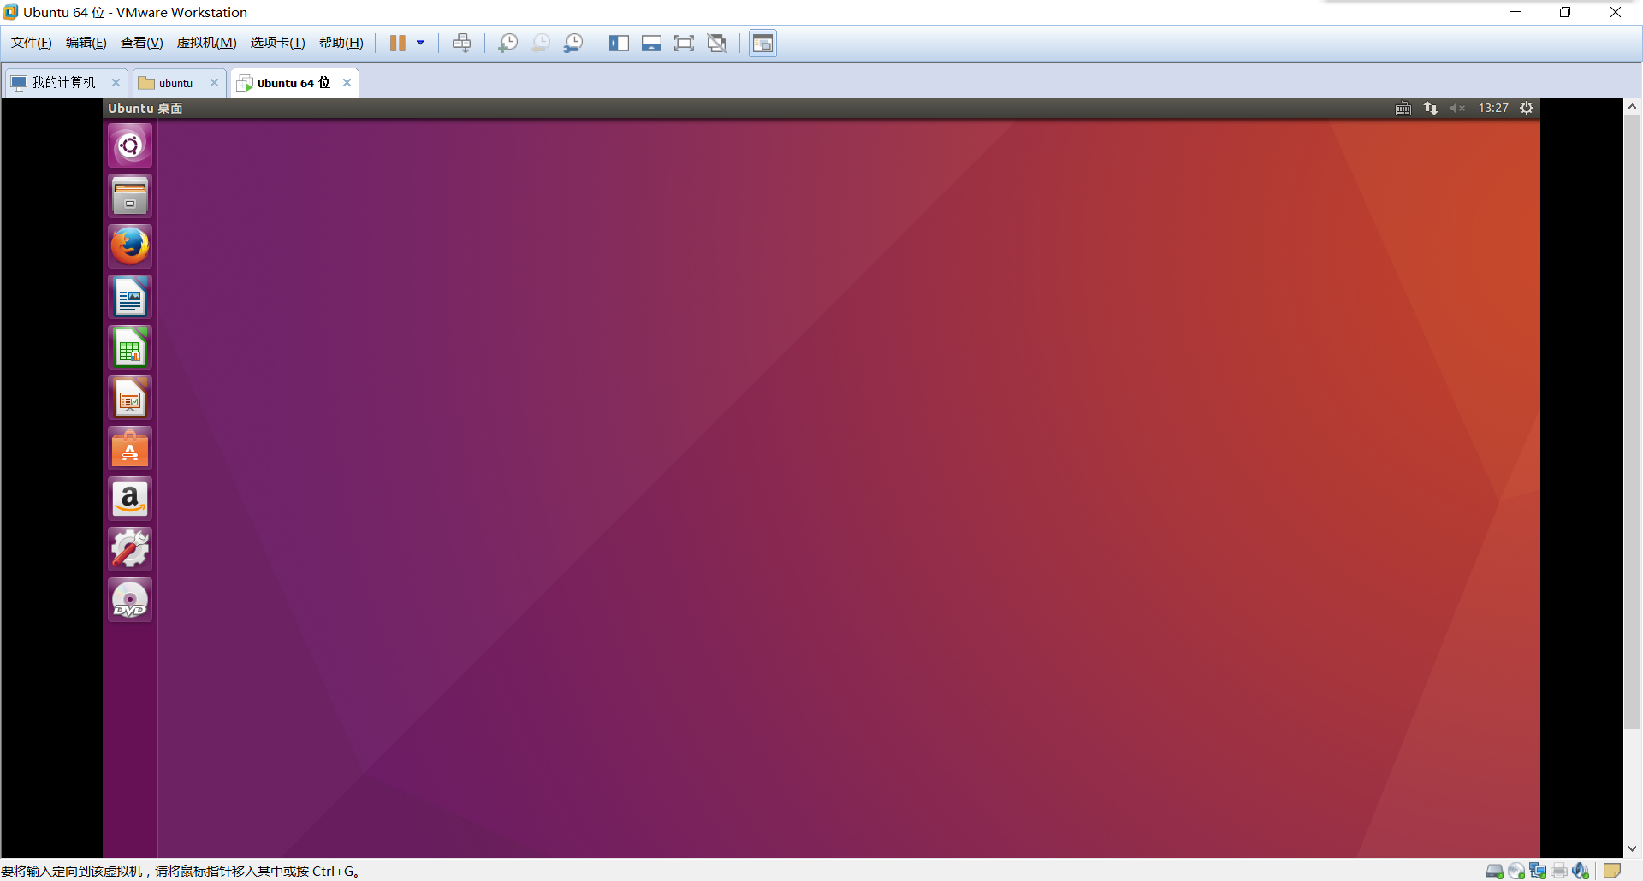Click the vertical scrollbar thumb
1643x881 pixels.
pyautogui.click(x=1633, y=422)
